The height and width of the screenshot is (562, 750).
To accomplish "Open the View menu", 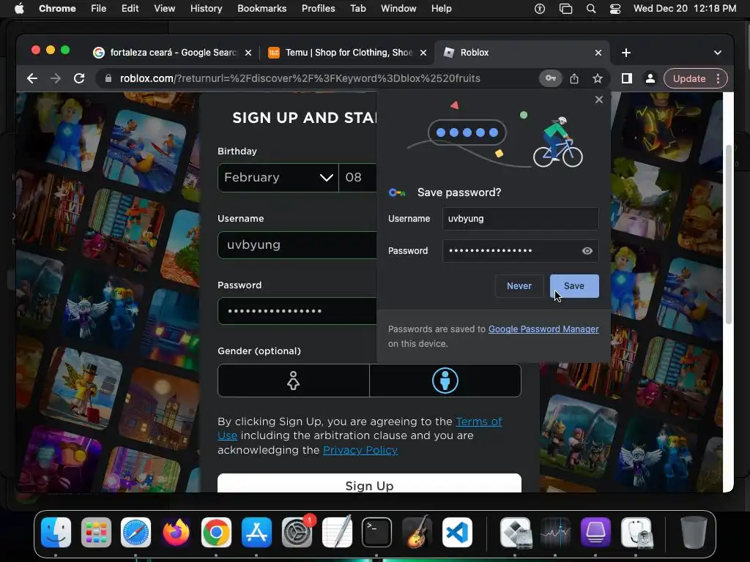I will point(164,9).
